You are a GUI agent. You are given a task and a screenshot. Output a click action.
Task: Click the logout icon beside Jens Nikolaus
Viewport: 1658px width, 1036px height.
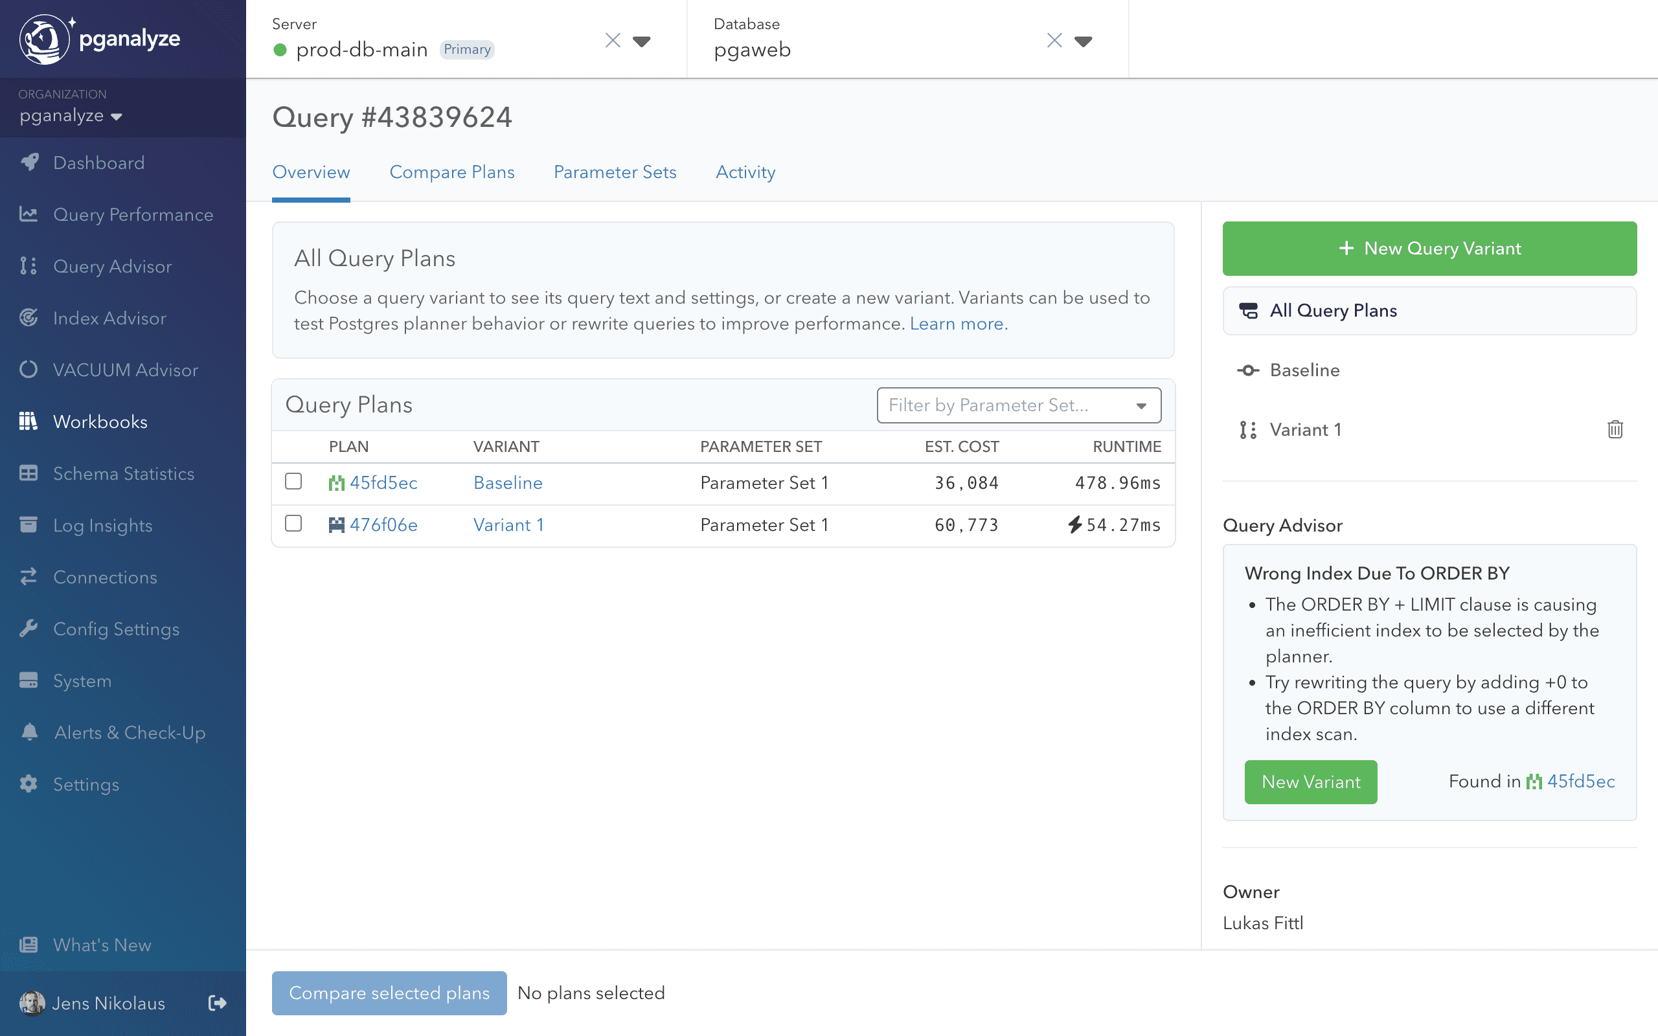pos(216,1003)
